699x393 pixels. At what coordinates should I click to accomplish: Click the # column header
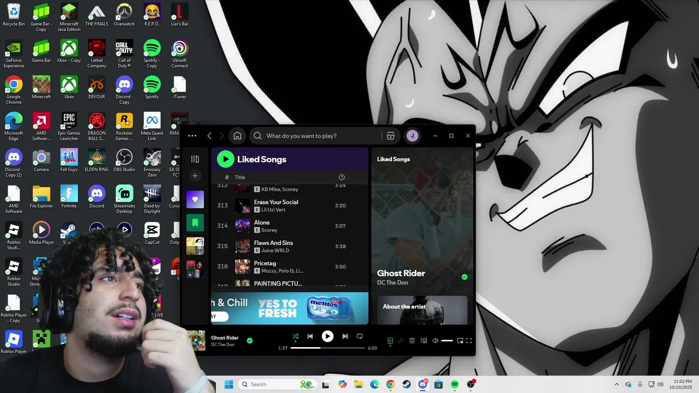(x=227, y=177)
